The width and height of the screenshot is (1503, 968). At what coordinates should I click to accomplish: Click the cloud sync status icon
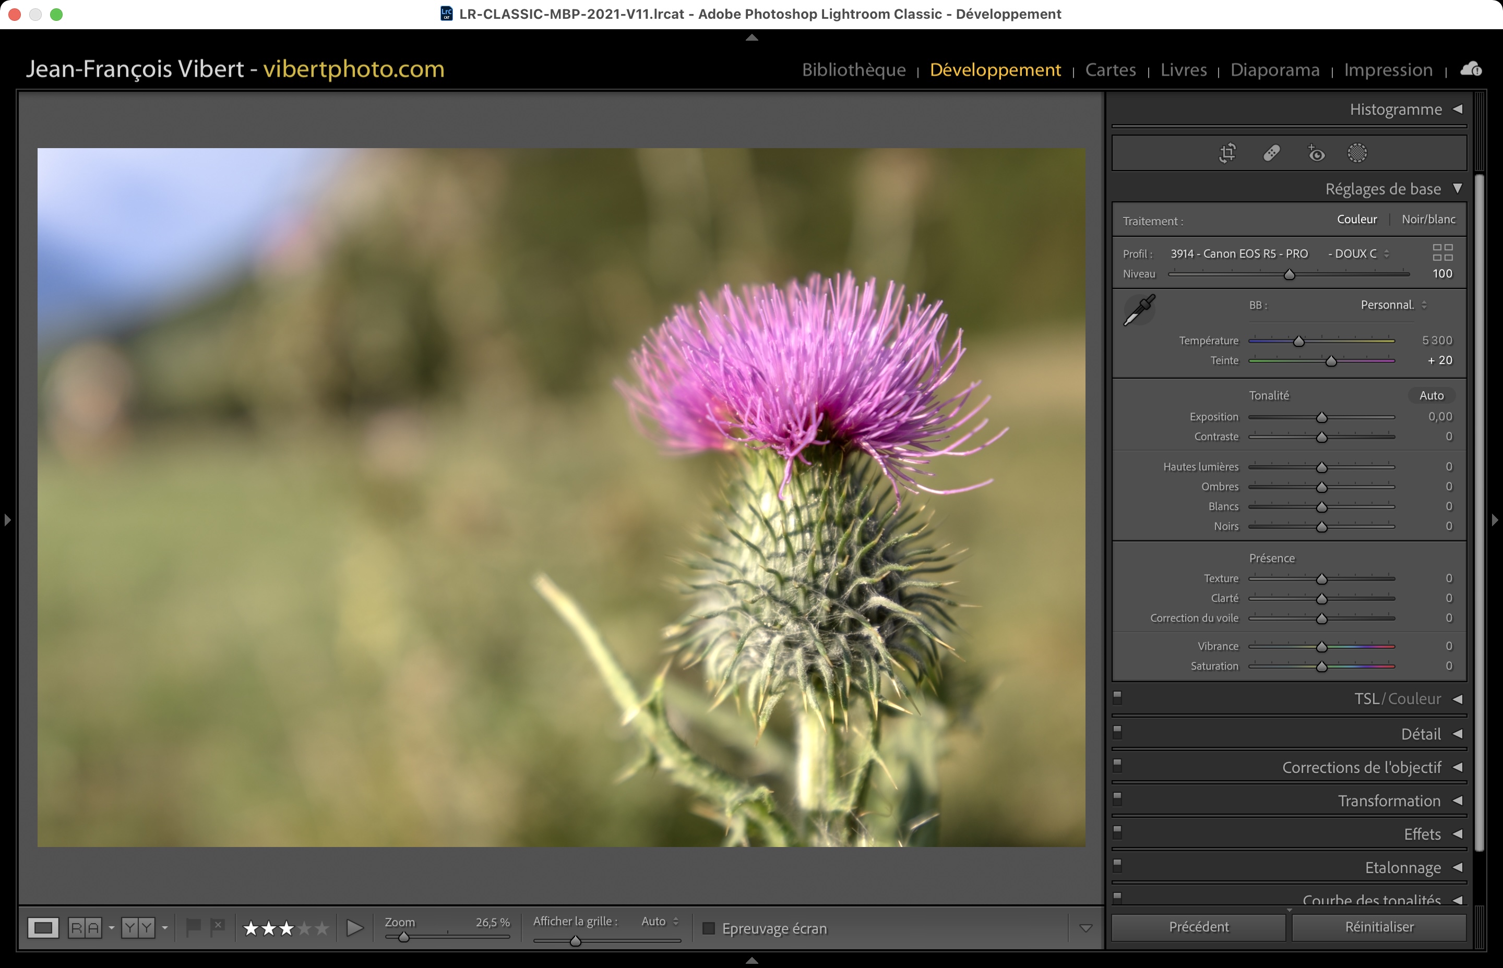click(1470, 69)
